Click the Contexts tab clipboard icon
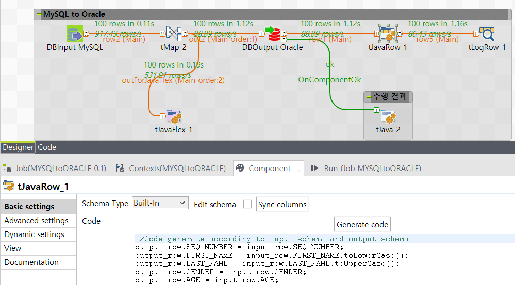This screenshot has width=515, height=285. point(120,168)
